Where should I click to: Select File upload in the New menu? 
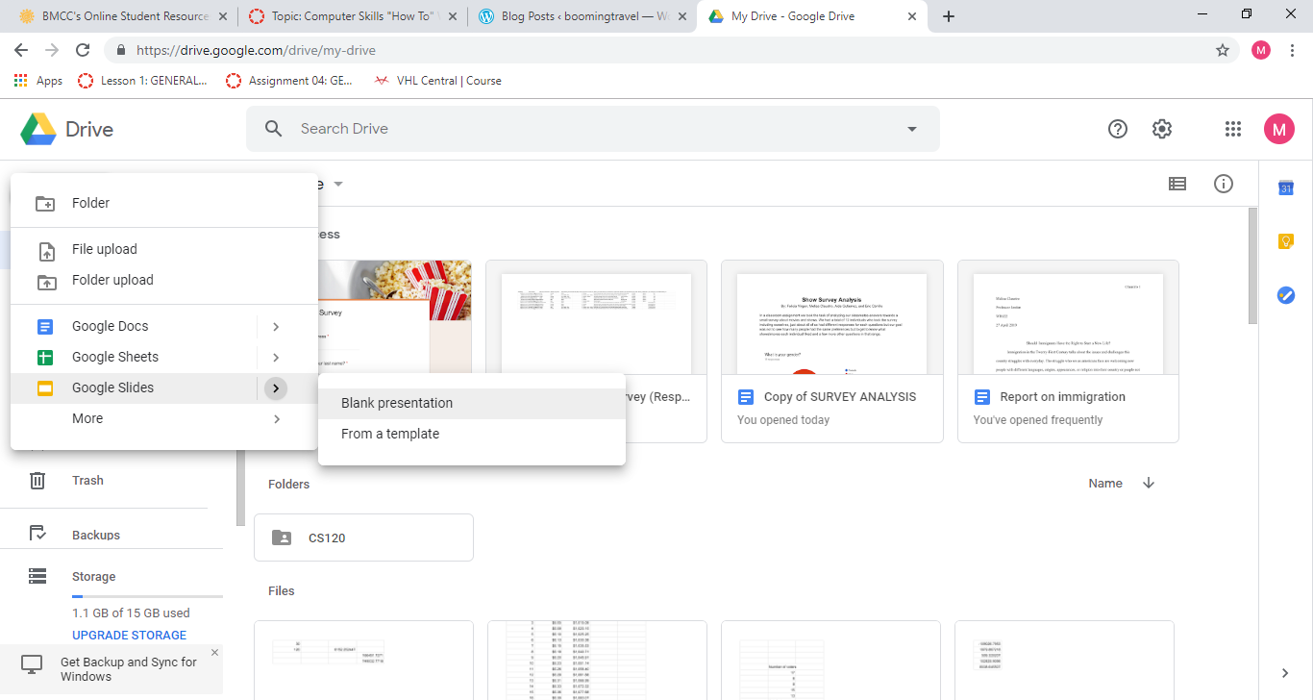104,249
